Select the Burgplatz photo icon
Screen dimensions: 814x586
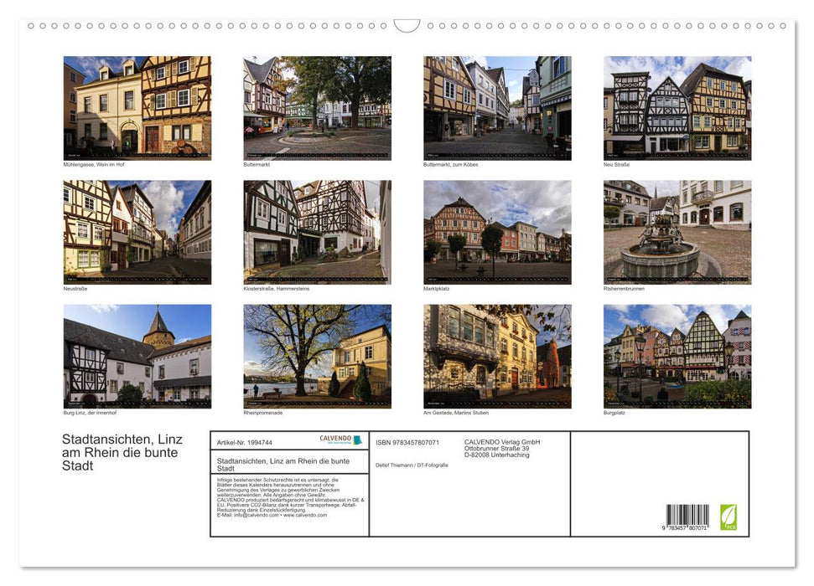pos(677,356)
